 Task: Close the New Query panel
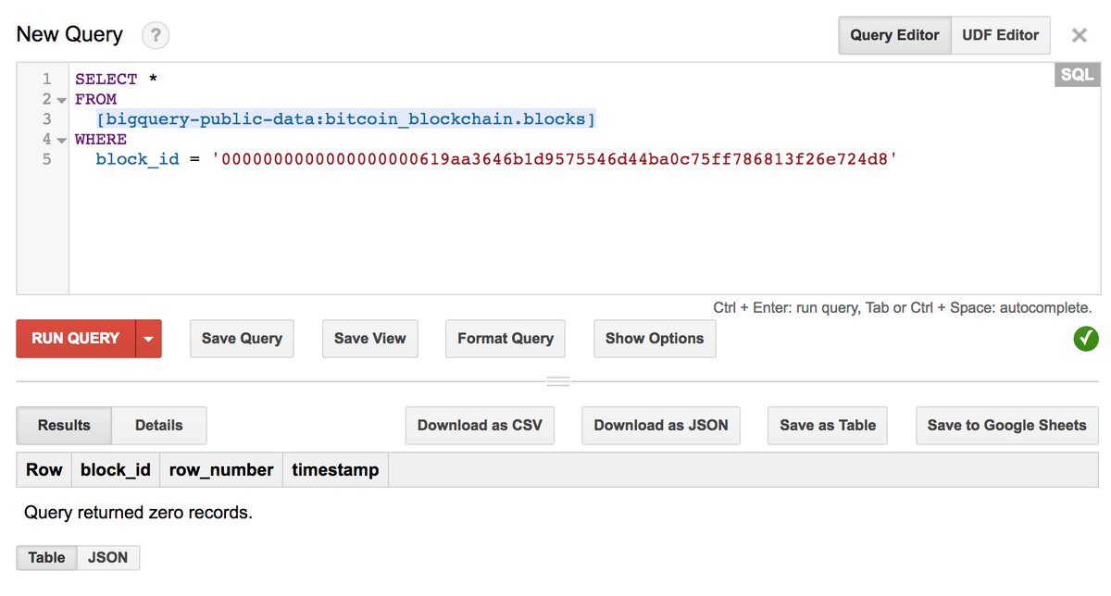[1079, 36]
